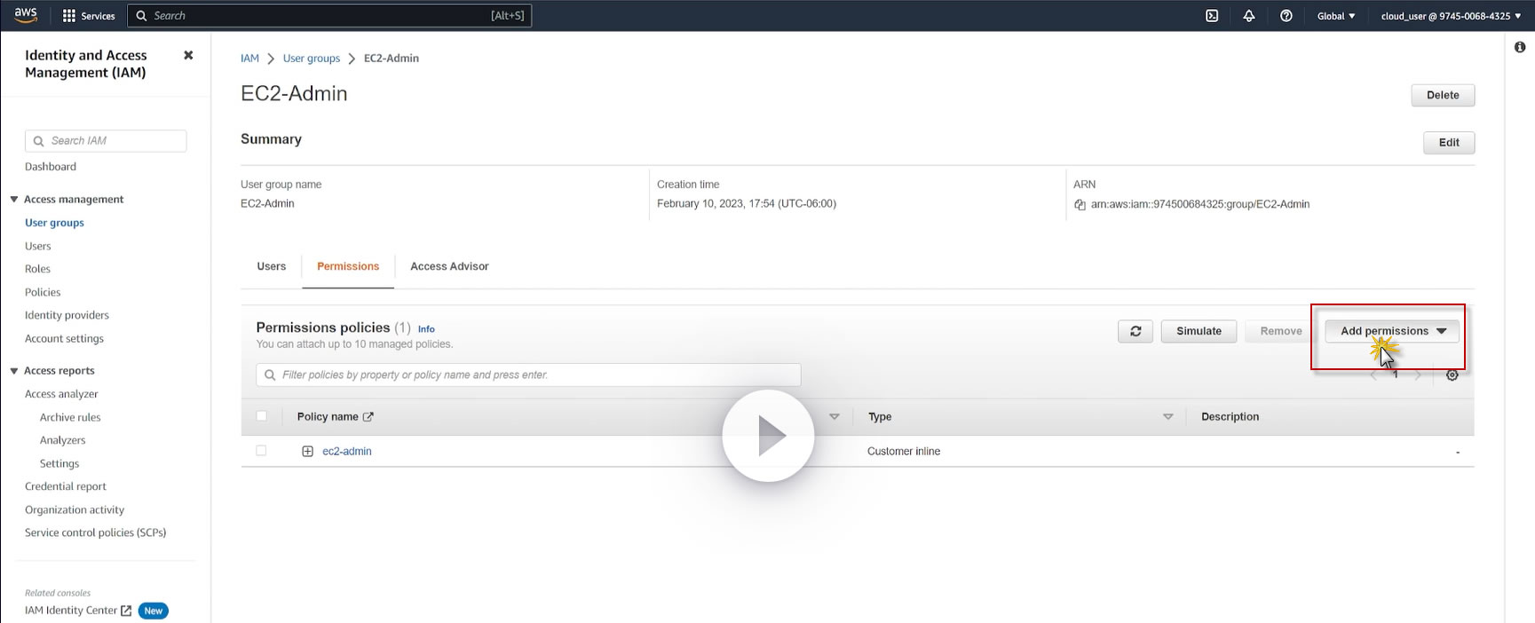Open User groups in the sidebar
The width and height of the screenshot is (1535, 623).
(x=54, y=223)
